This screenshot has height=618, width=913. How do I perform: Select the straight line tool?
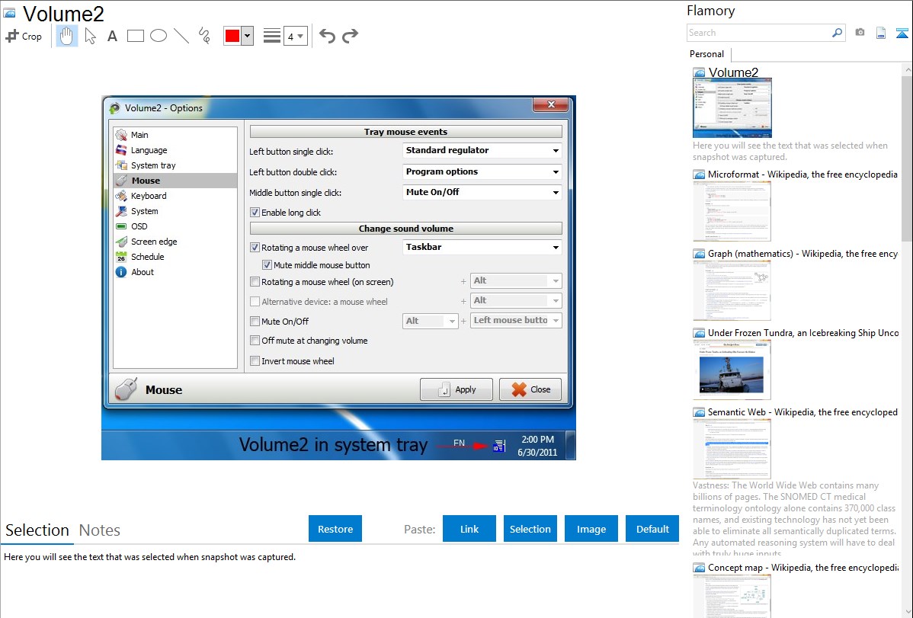(181, 36)
